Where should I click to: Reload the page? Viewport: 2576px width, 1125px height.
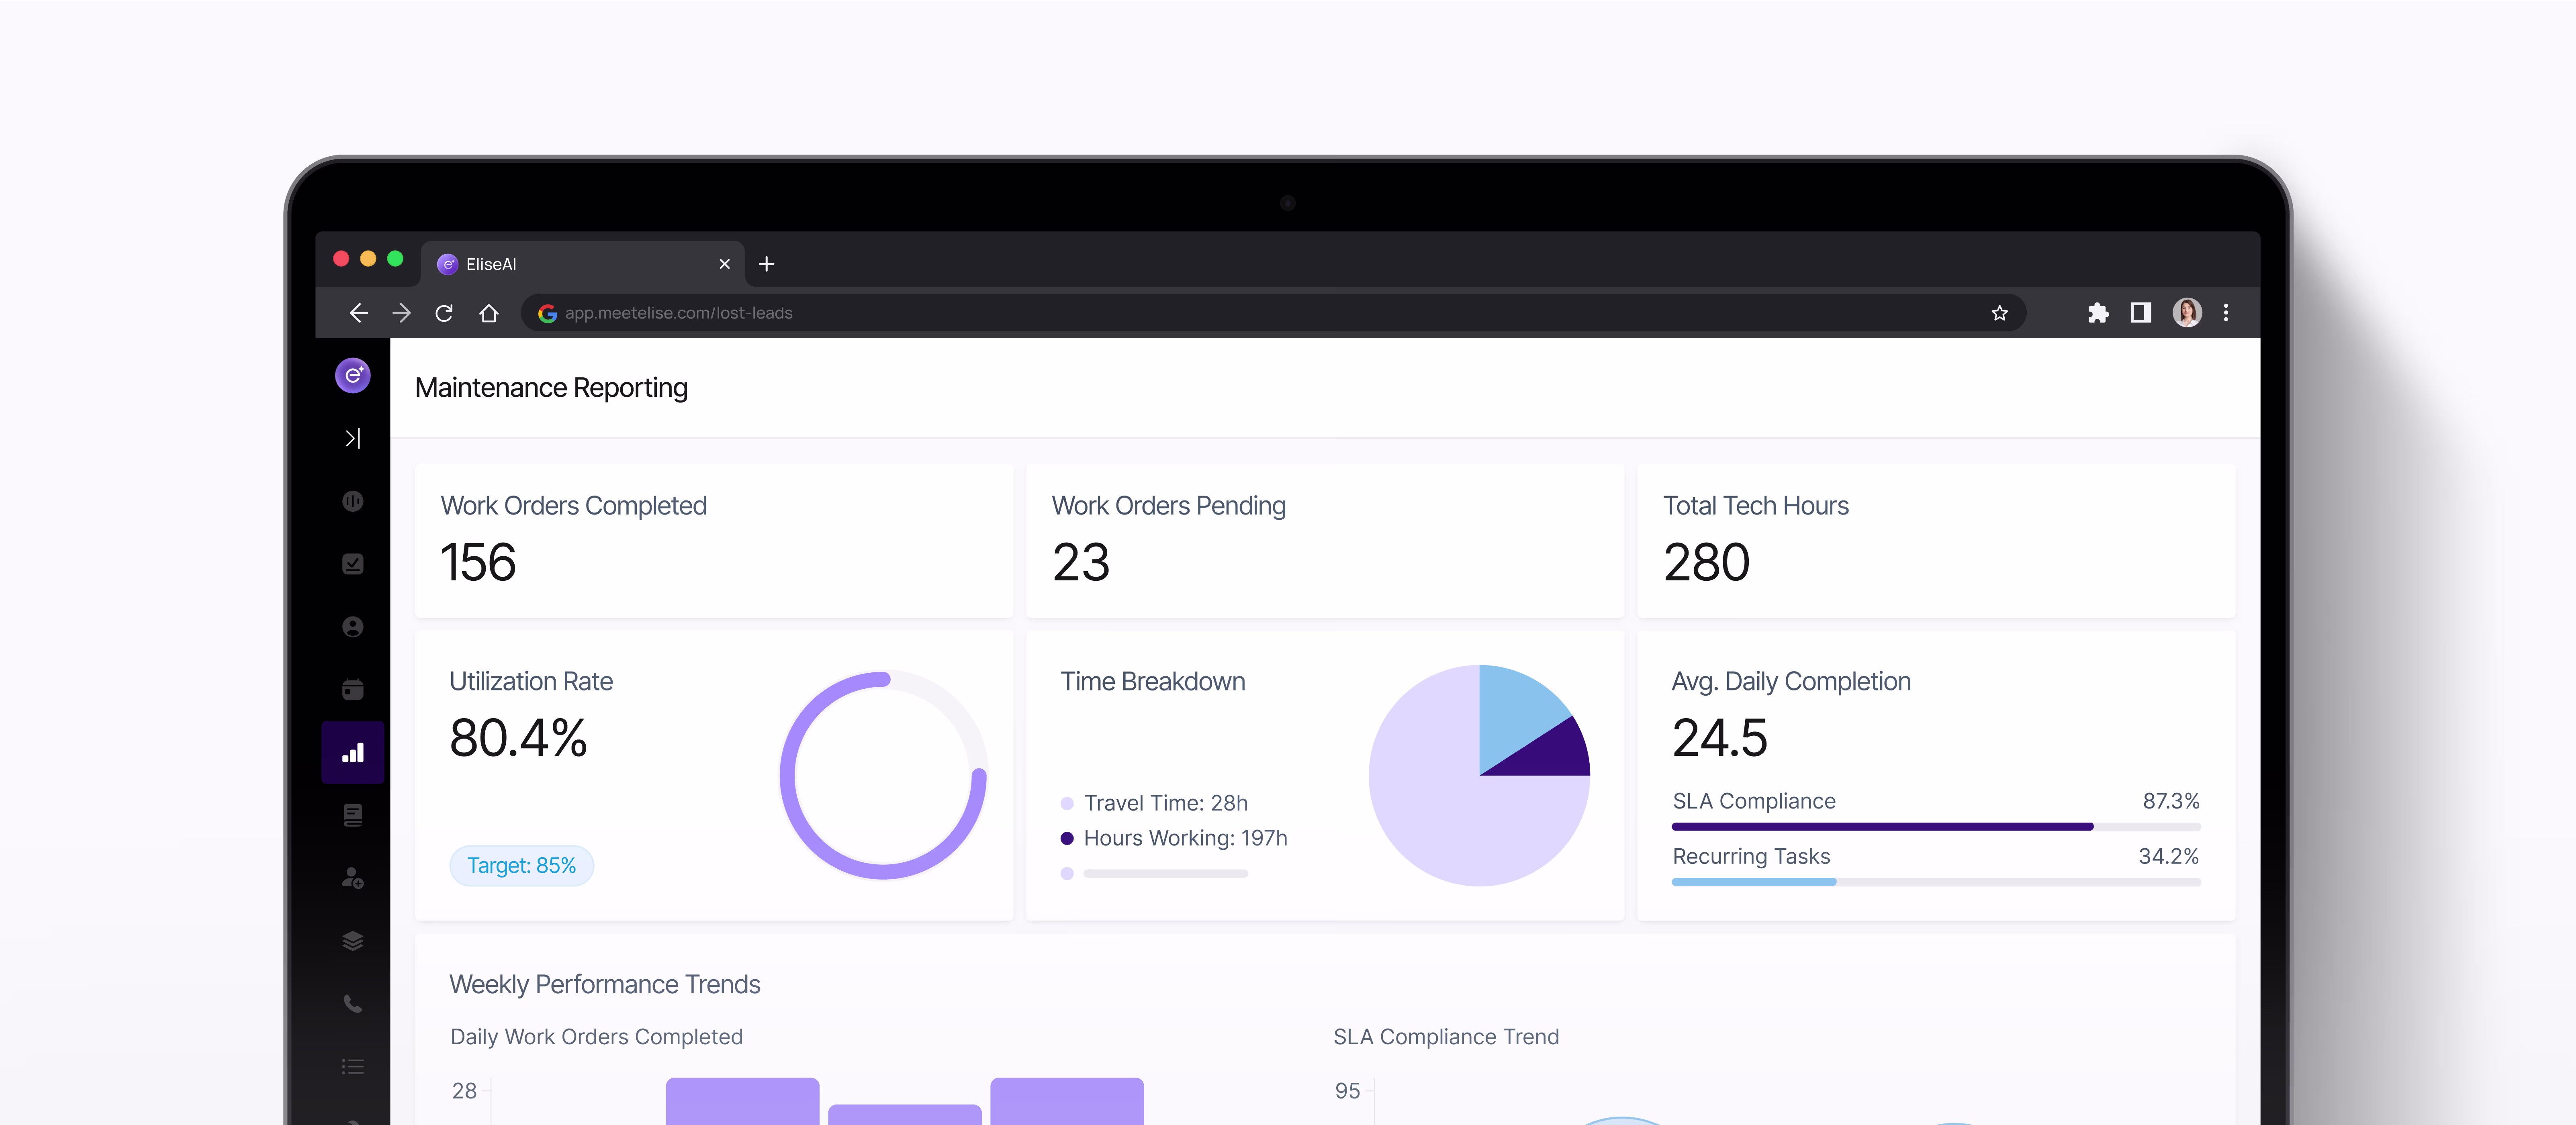444,313
